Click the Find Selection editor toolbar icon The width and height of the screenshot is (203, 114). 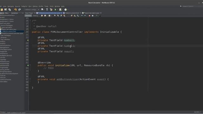[55, 16]
